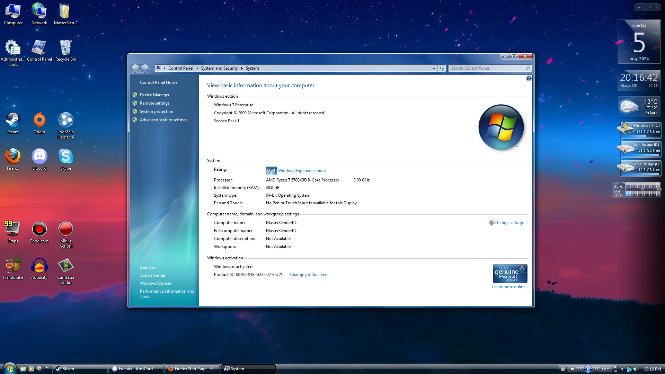Click the network icon in system tray
This screenshot has height=374, width=665.
tap(629, 369)
